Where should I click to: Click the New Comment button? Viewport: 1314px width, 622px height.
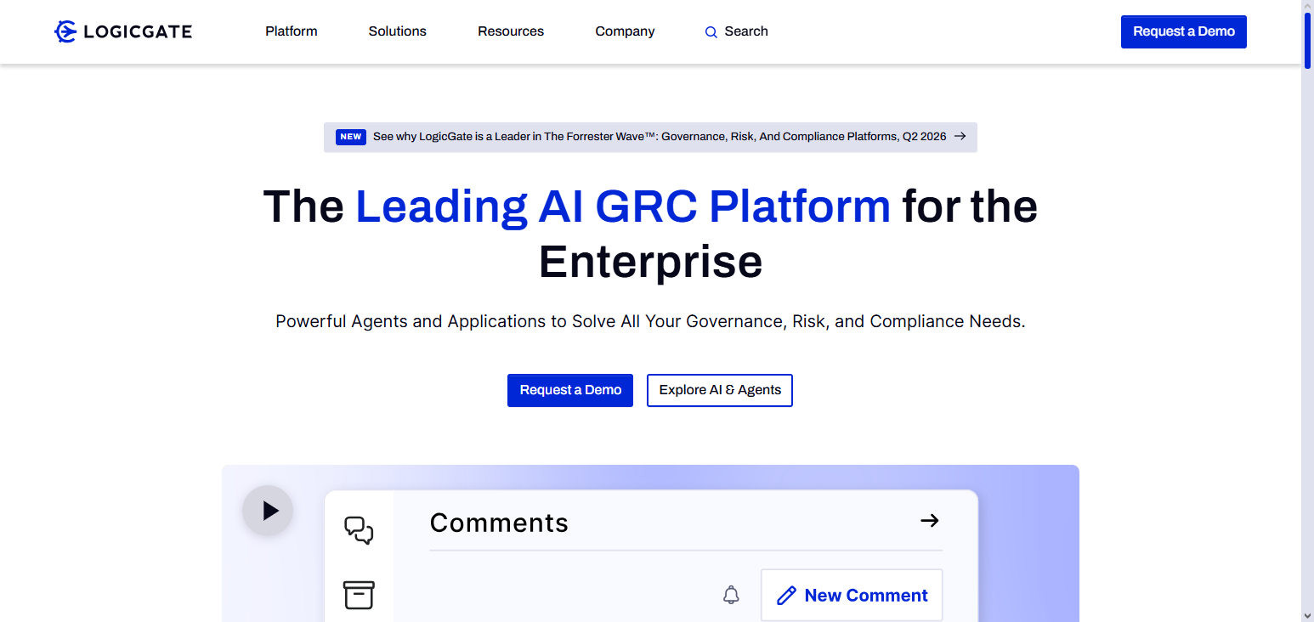(x=852, y=595)
